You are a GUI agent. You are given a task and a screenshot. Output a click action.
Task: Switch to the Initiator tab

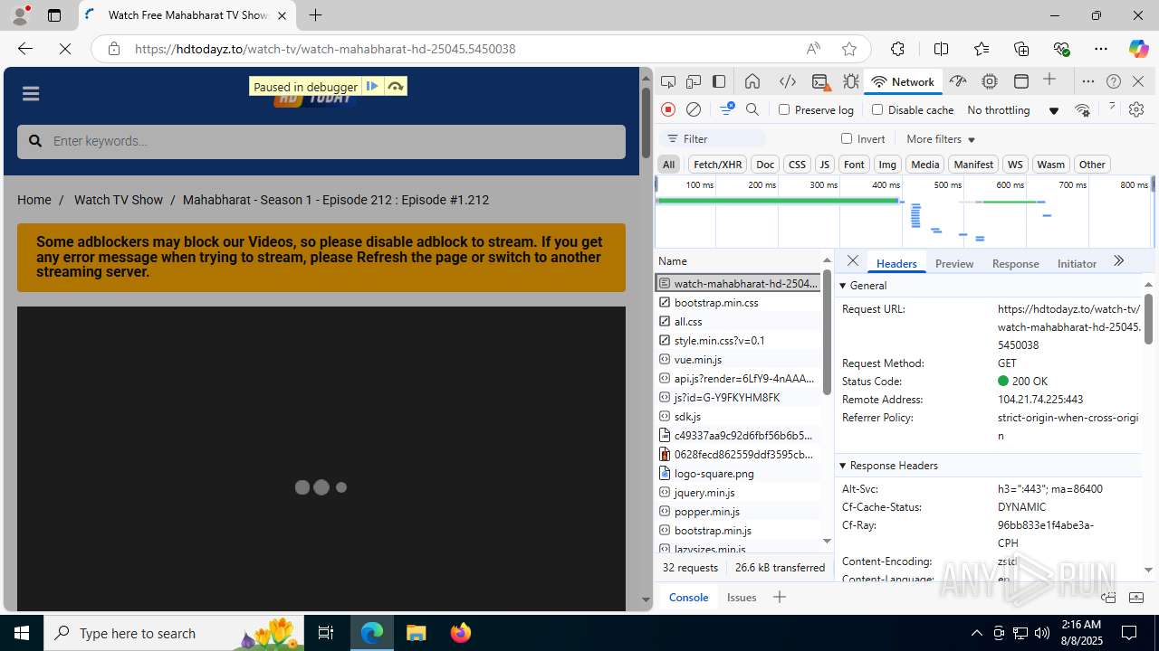point(1077,263)
